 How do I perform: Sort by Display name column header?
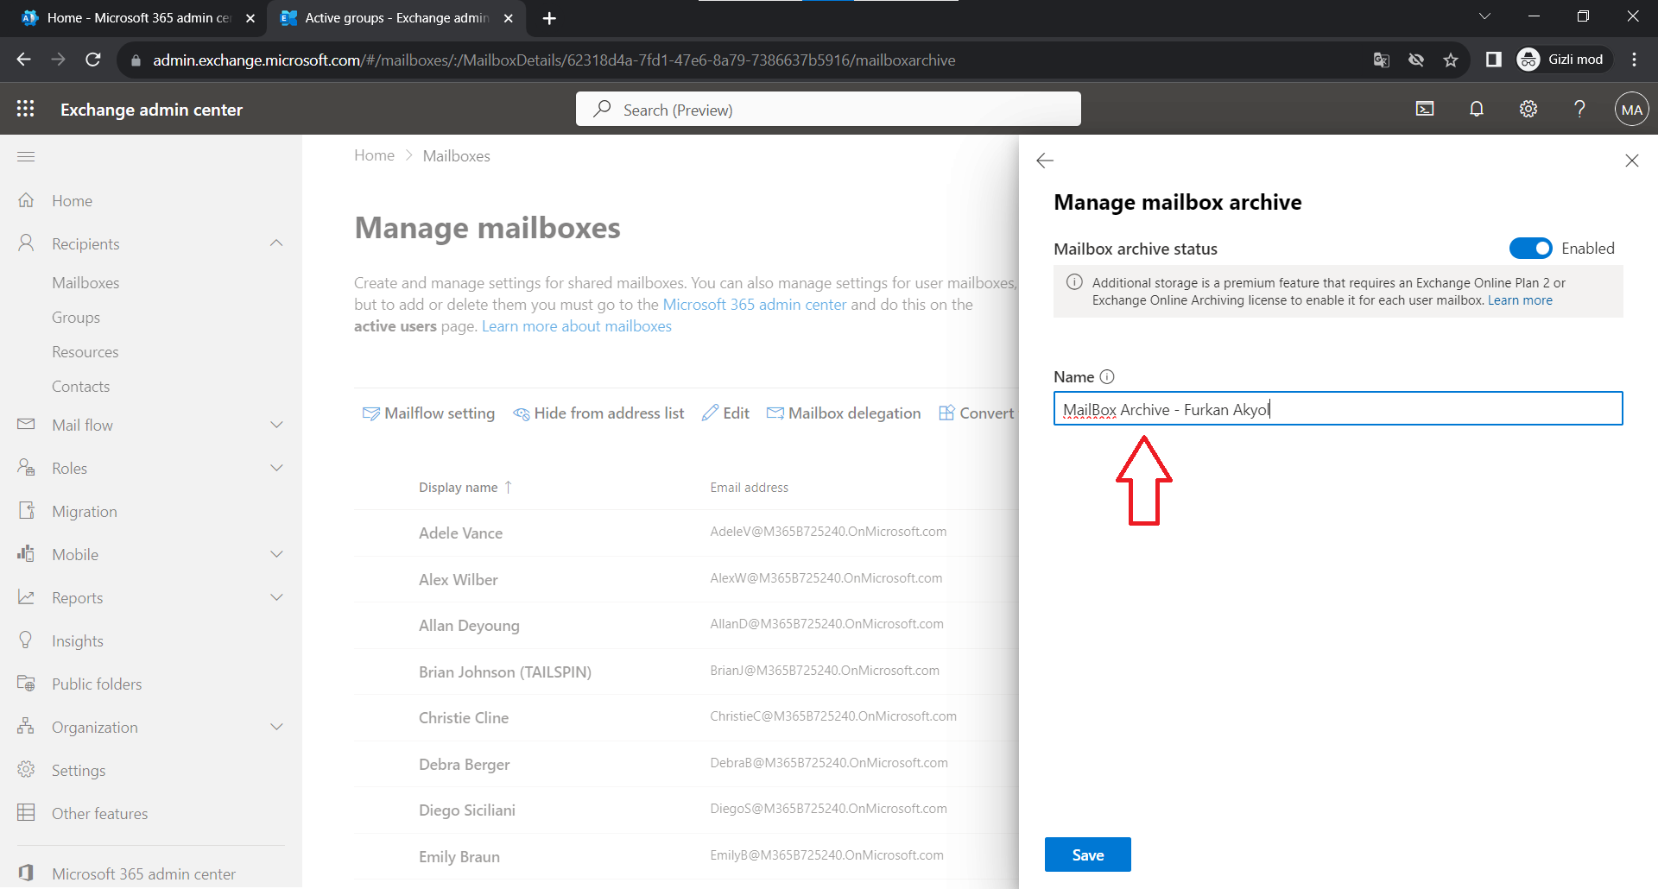tap(459, 488)
